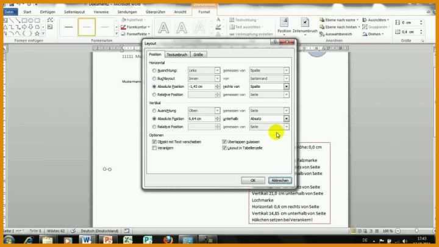The width and height of the screenshot is (439, 247).
Task: Switch to the Seitenlayout ribbon tab
Action: tap(74, 12)
